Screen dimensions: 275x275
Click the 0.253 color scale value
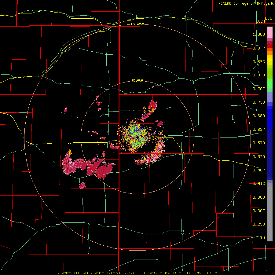pyautogui.click(x=259, y=224)
